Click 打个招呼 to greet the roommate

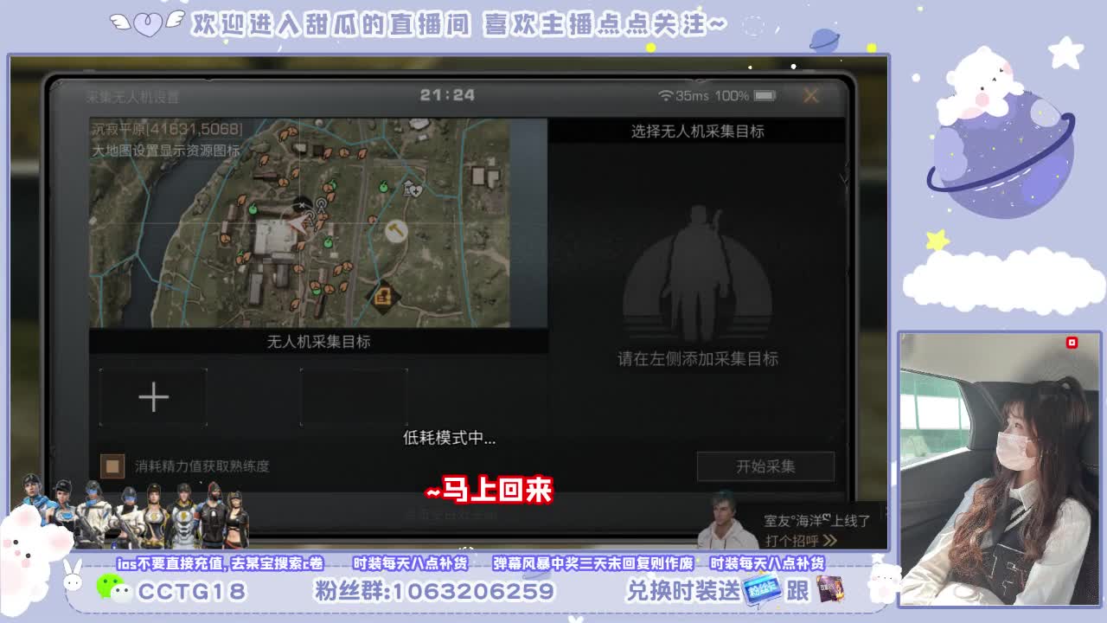coord(801,541)
